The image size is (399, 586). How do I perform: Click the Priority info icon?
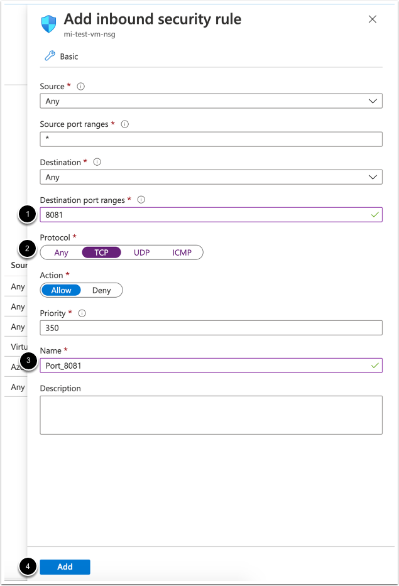[x=82, y=313]
